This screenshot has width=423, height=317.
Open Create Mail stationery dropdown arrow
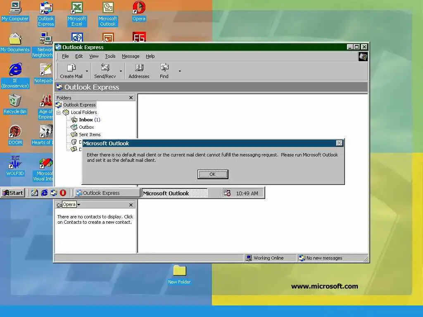pos(87,71)
